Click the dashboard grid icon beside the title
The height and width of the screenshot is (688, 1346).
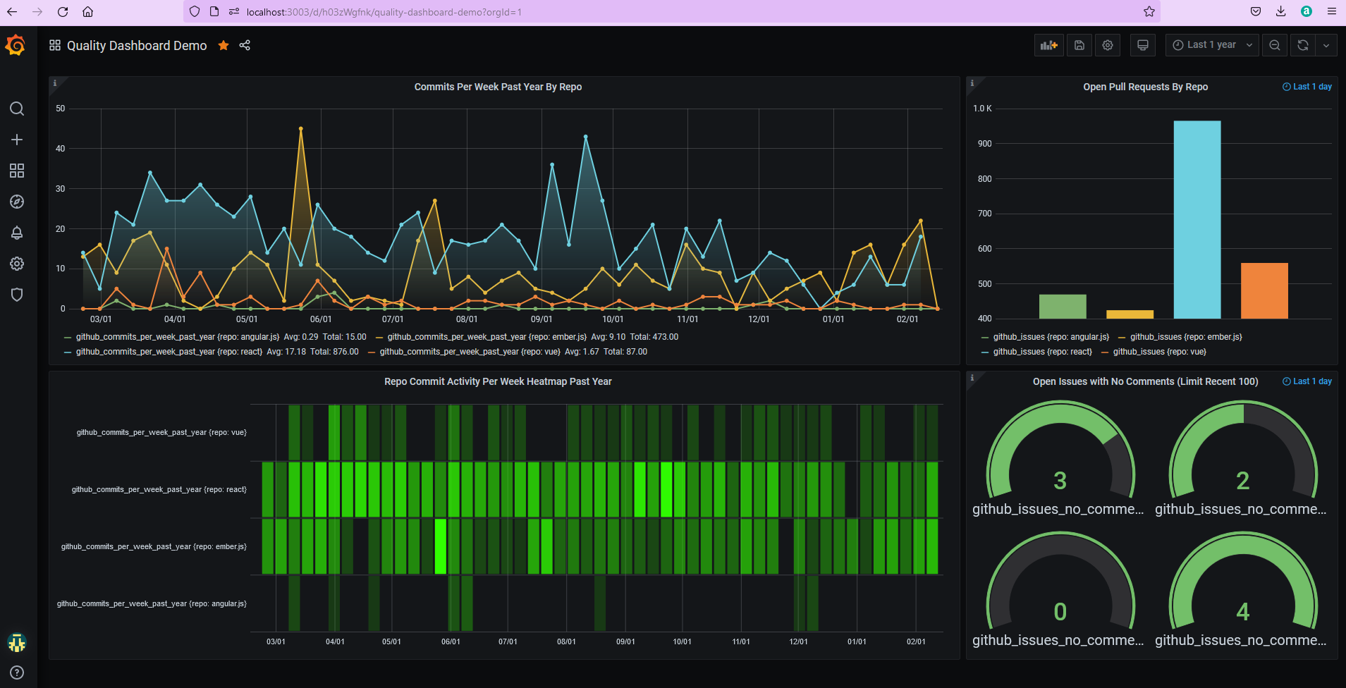[x=55, y=45]
